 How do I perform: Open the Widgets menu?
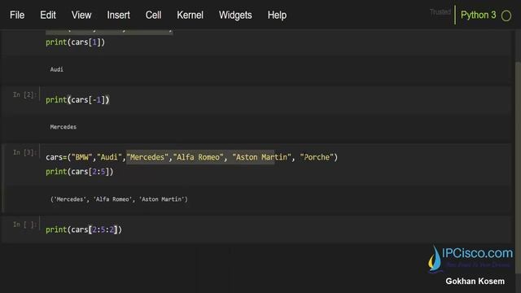click(235, 15)
